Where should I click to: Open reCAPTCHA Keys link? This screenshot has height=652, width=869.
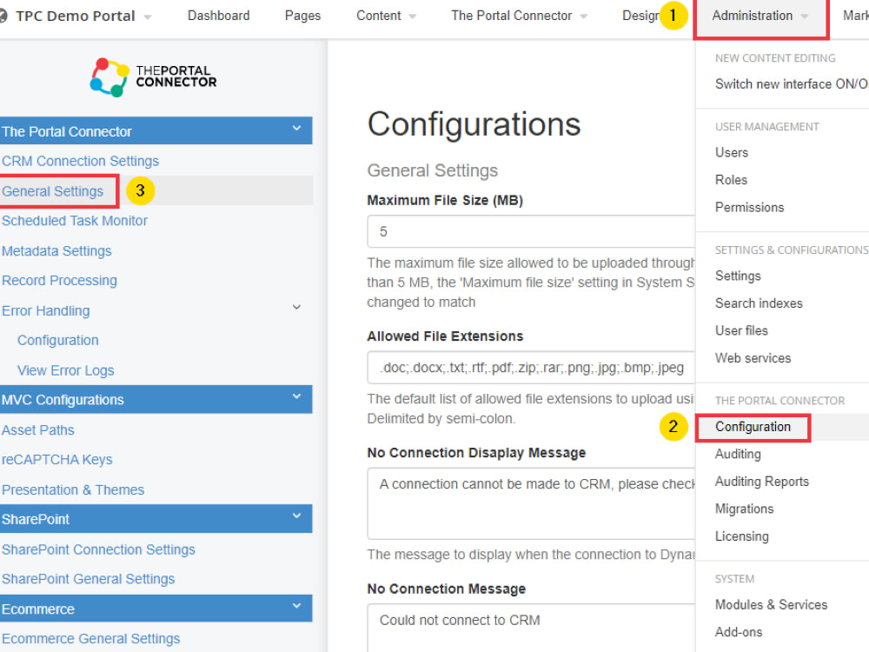[56, 460]
